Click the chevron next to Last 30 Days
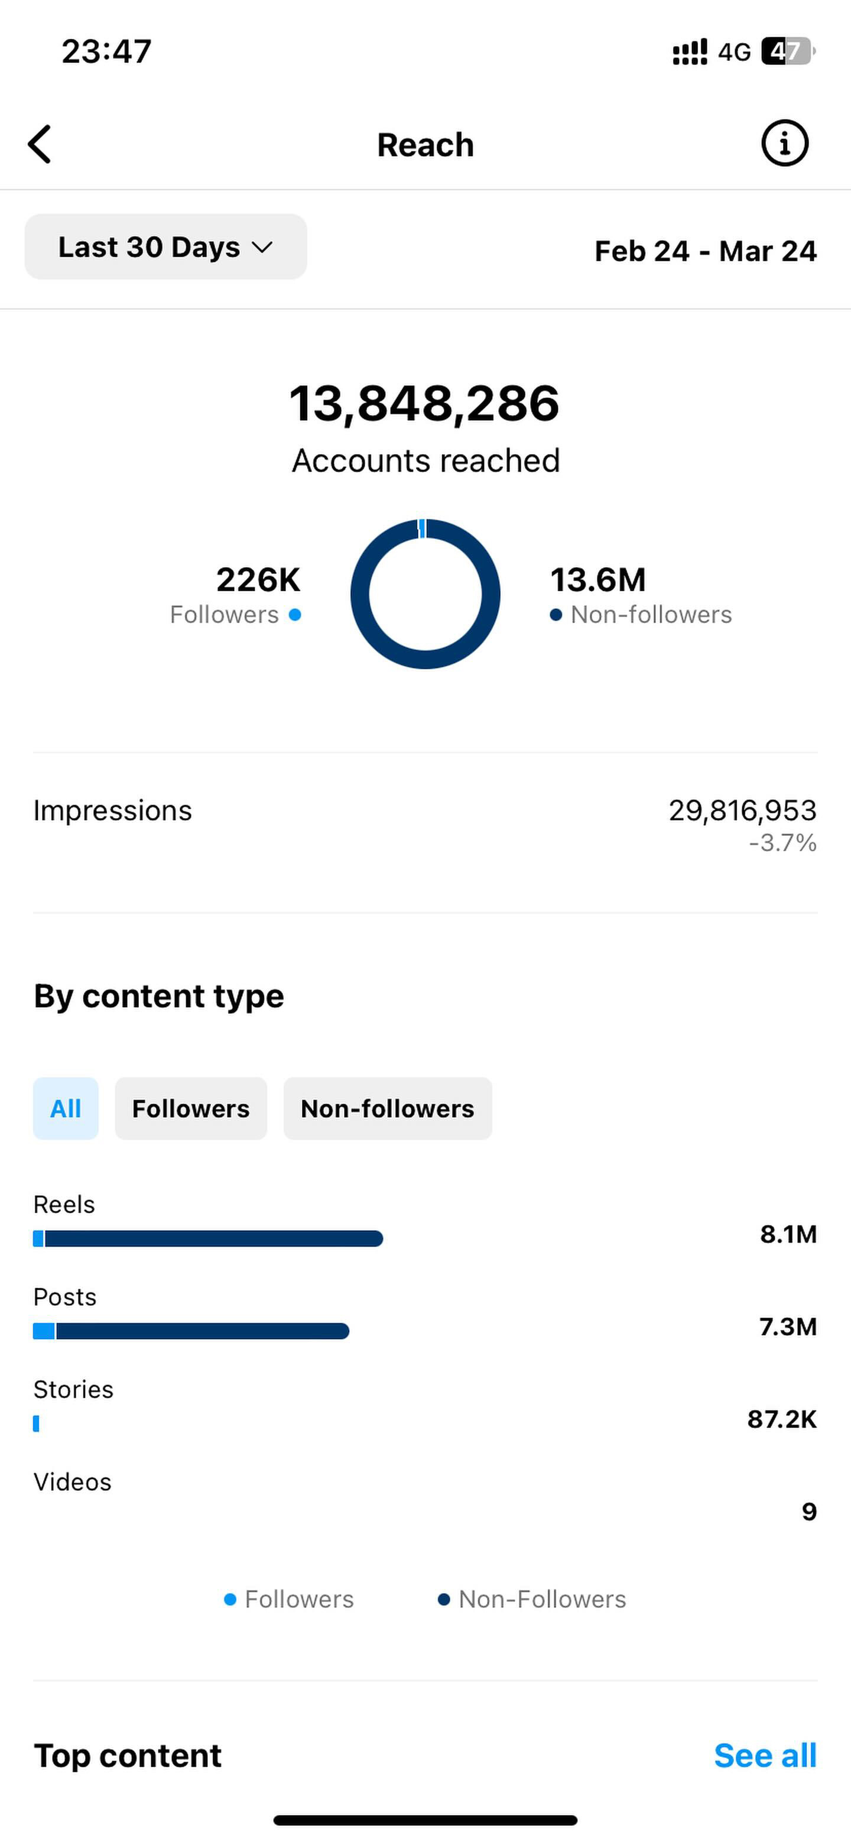This screenshot has height=1842, width=851. [x=262, y=248]
